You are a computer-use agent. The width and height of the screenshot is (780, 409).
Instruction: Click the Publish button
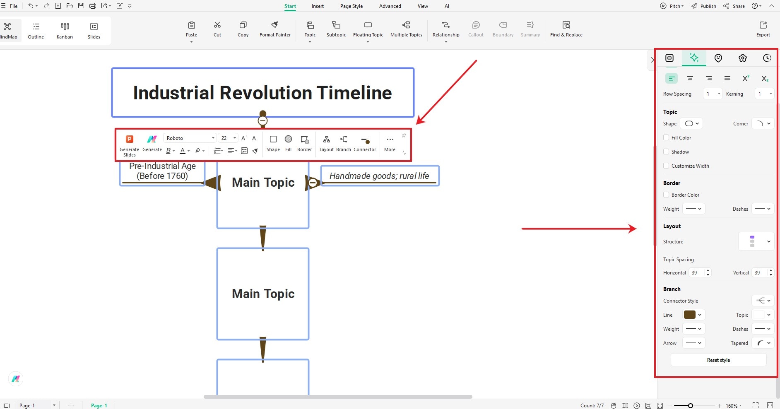tap(703, 6)
